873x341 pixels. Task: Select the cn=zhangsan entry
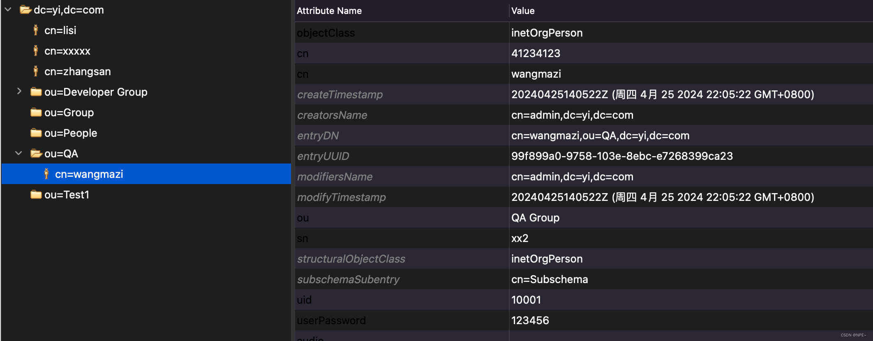(78, 71)
